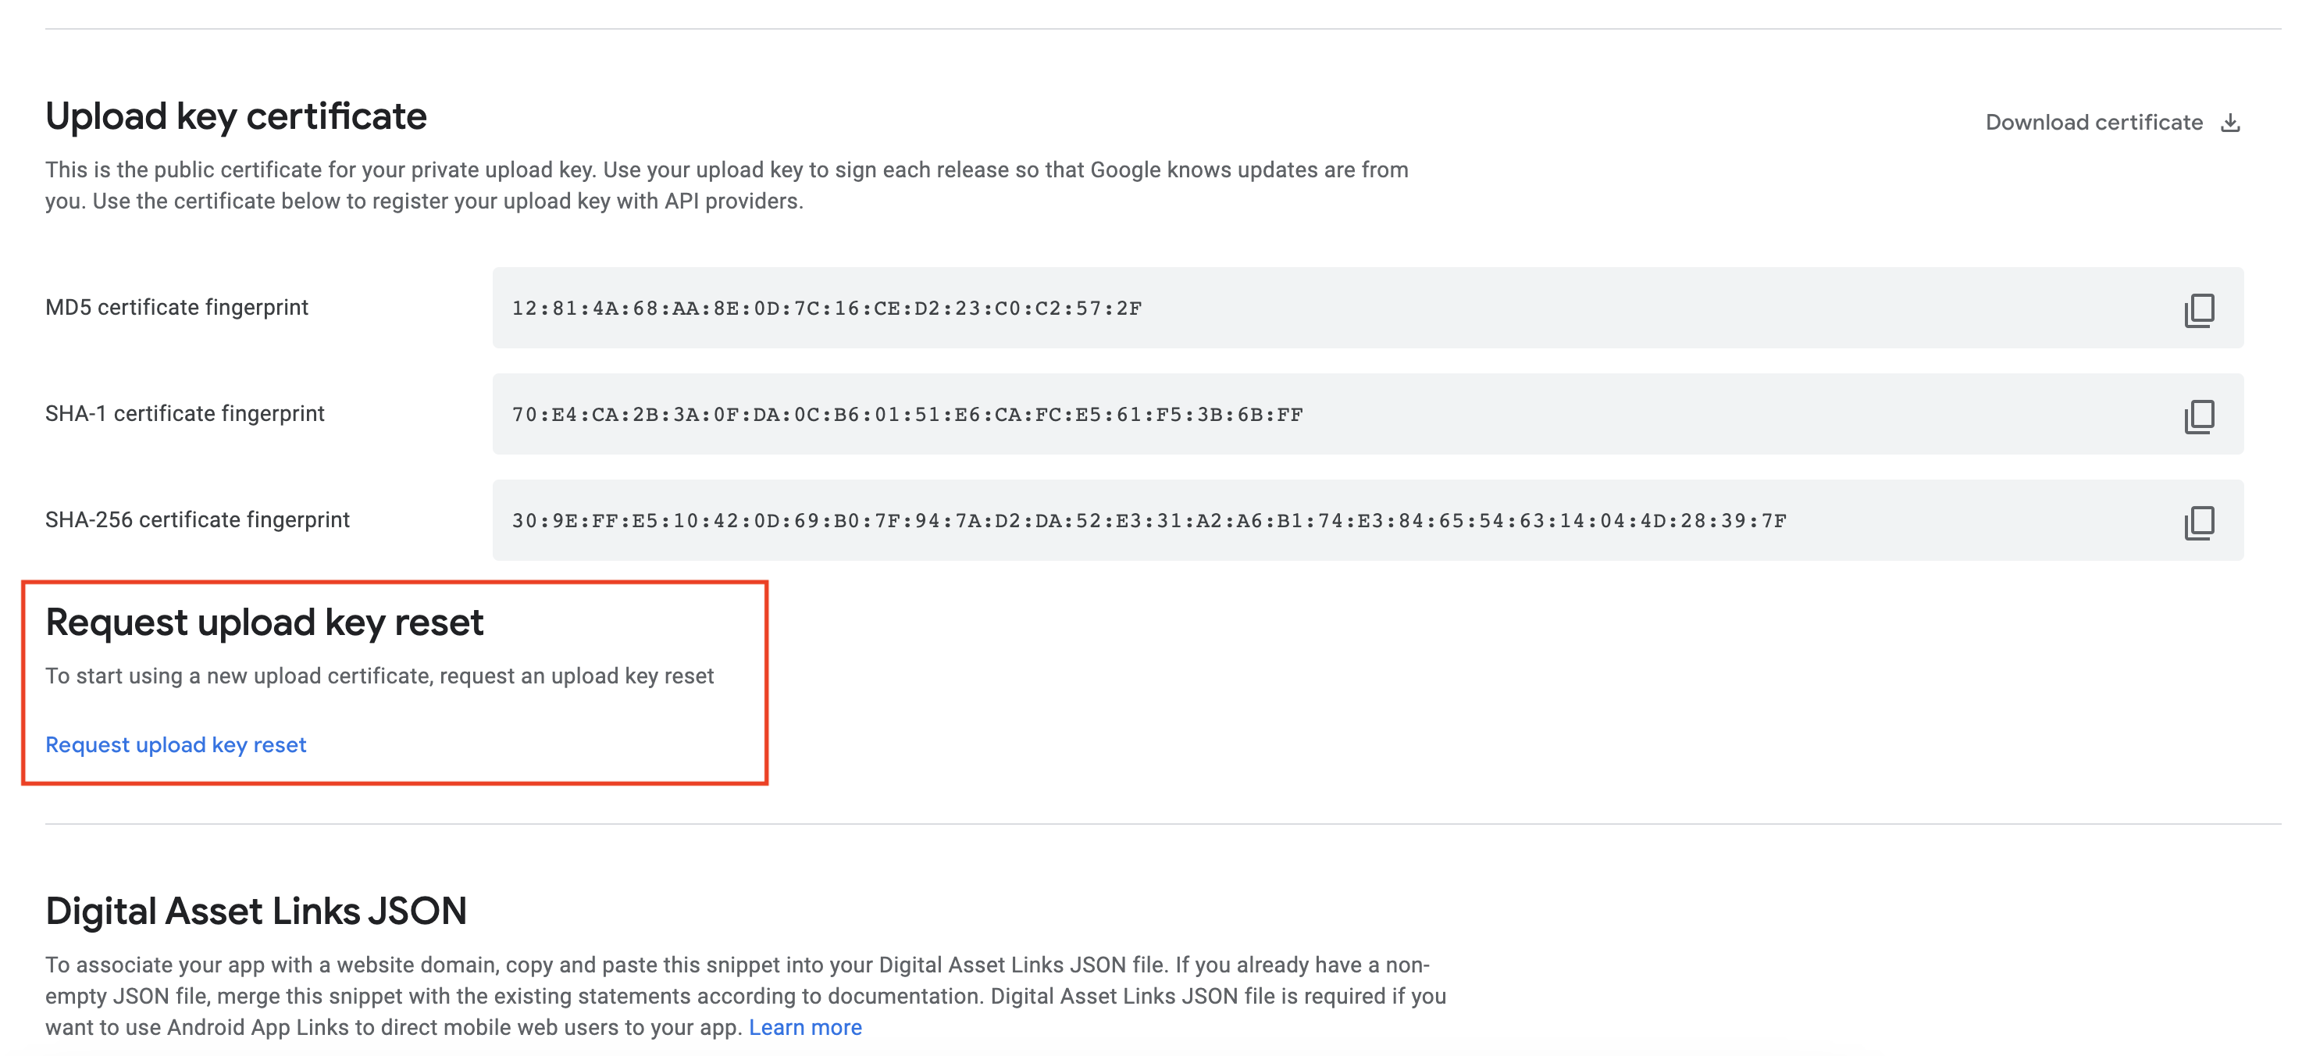
Task: Copy the SHA-256 certificate fingerprint
Action: 2199,523
